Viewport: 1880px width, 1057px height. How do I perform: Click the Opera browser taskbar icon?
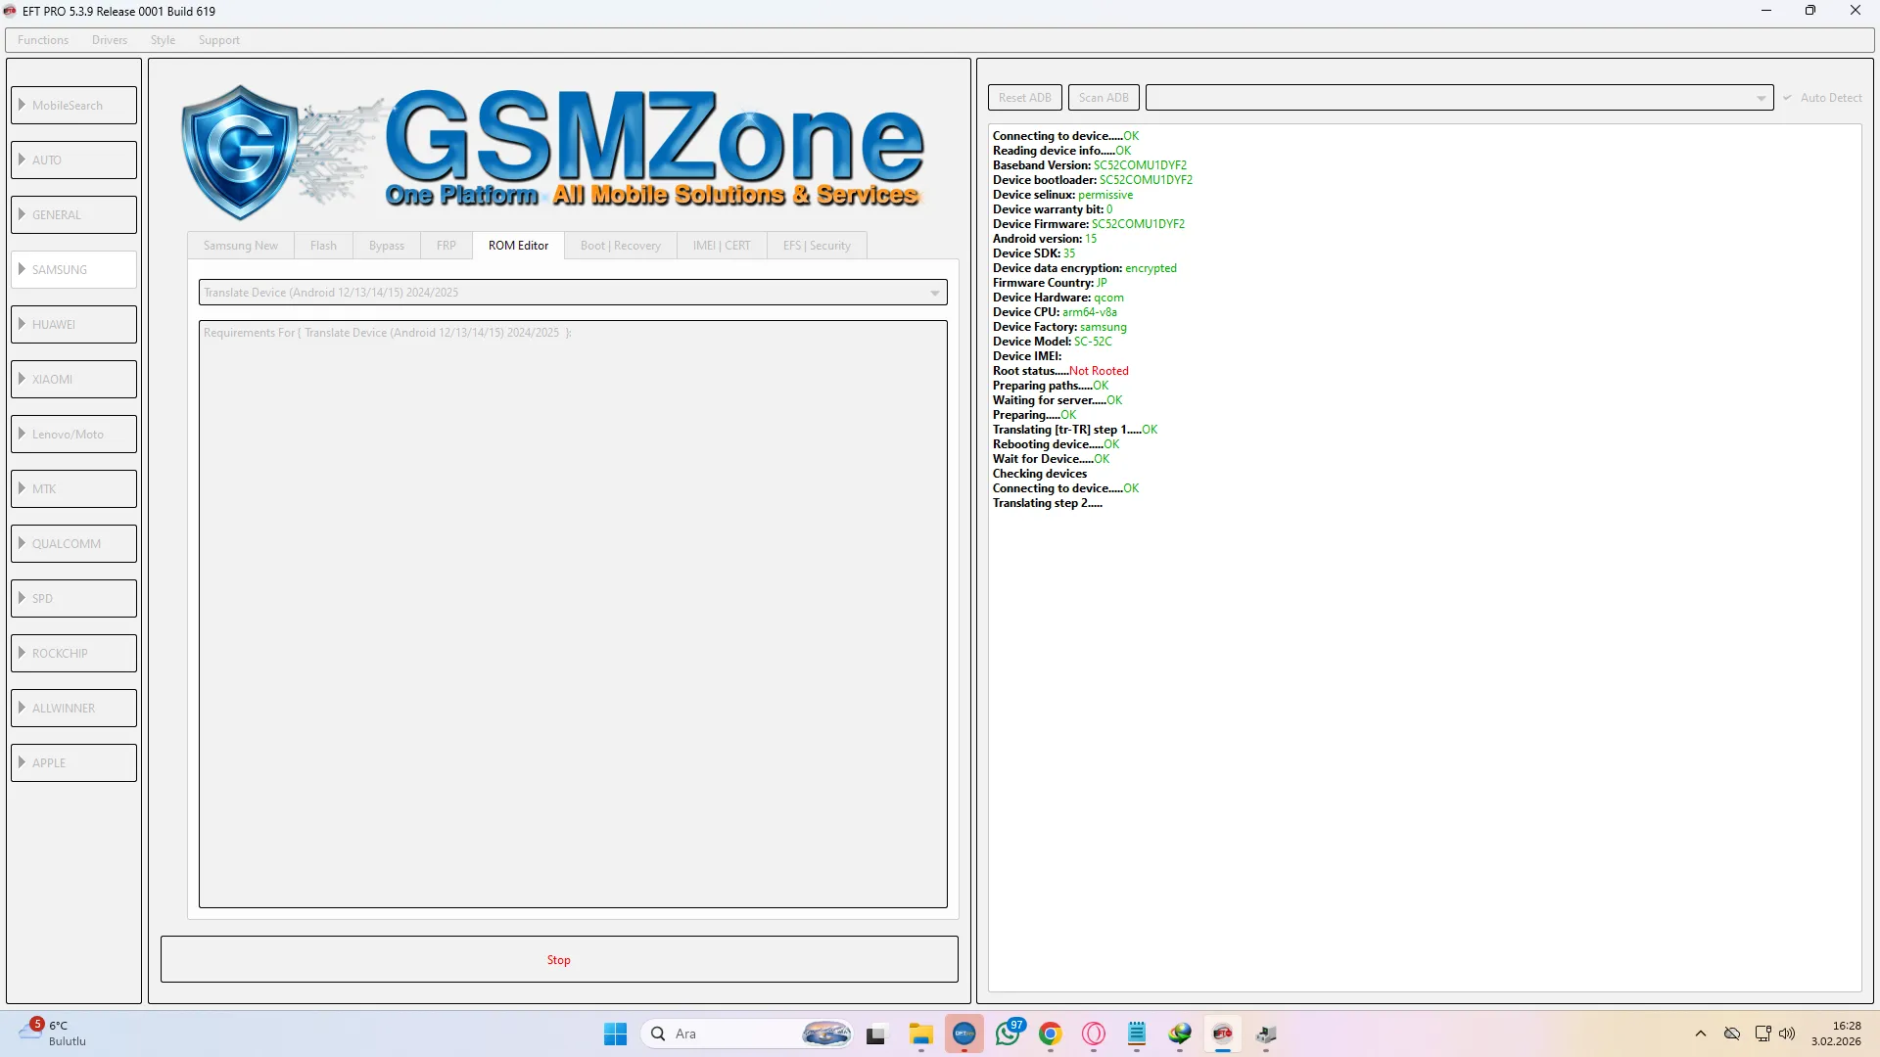coord(1094,1034)
